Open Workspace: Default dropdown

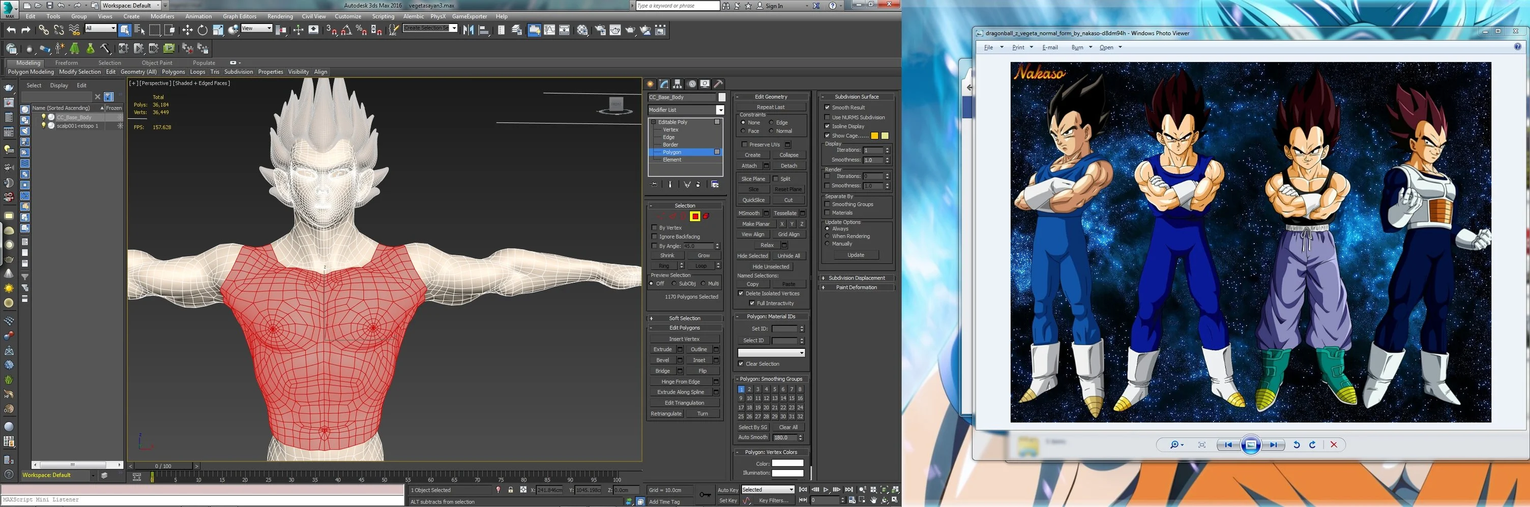click(132, 6)
